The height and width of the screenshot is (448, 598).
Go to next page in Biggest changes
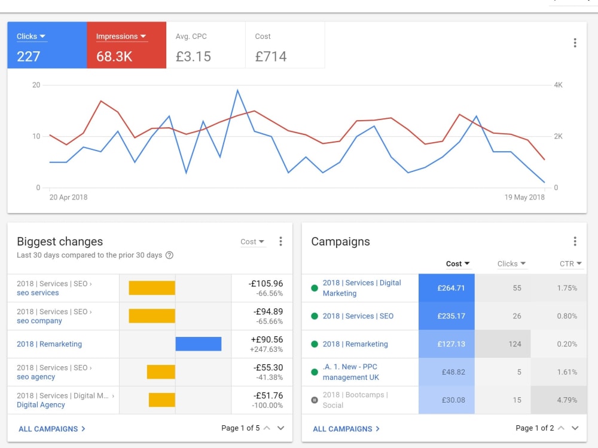click(x=280, y=428)
